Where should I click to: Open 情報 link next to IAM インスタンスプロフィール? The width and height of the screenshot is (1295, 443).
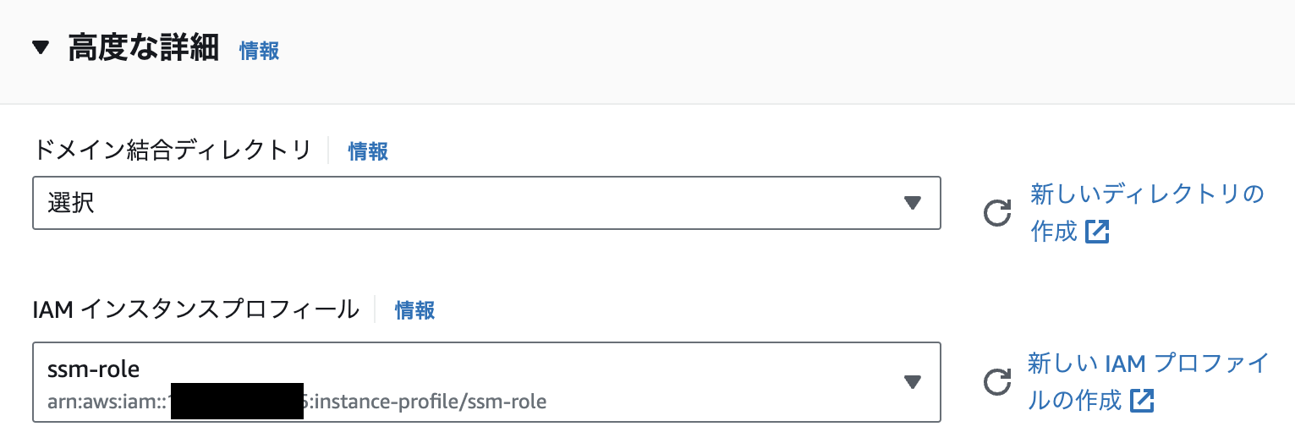pyautogui.click(x=414, y=310)
